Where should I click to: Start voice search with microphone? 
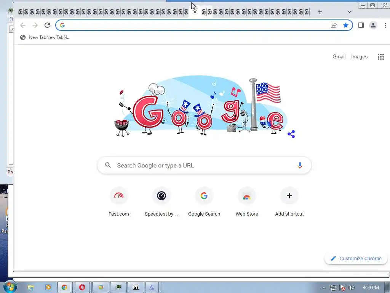(300, 165)
